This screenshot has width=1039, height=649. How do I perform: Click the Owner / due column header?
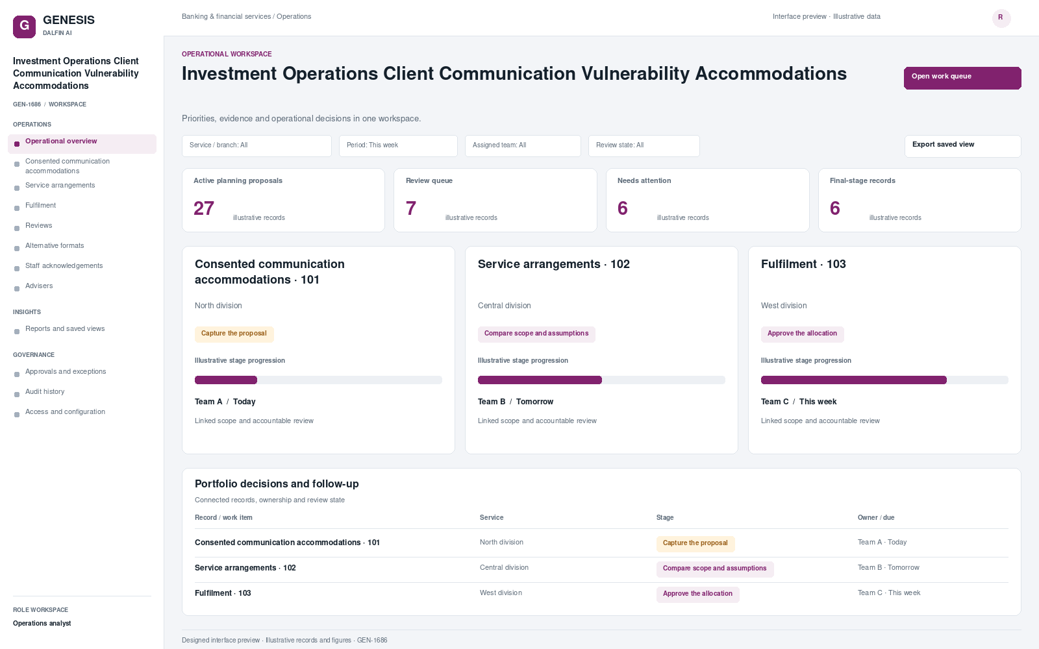tap(876, 518)
